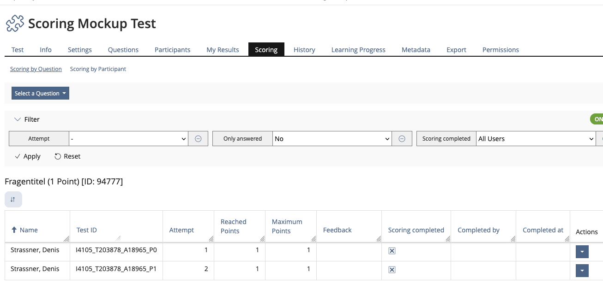The image size is (603, 290).
Task: Click the circular Reset arrow icon
Action: (x=57, y=156)
